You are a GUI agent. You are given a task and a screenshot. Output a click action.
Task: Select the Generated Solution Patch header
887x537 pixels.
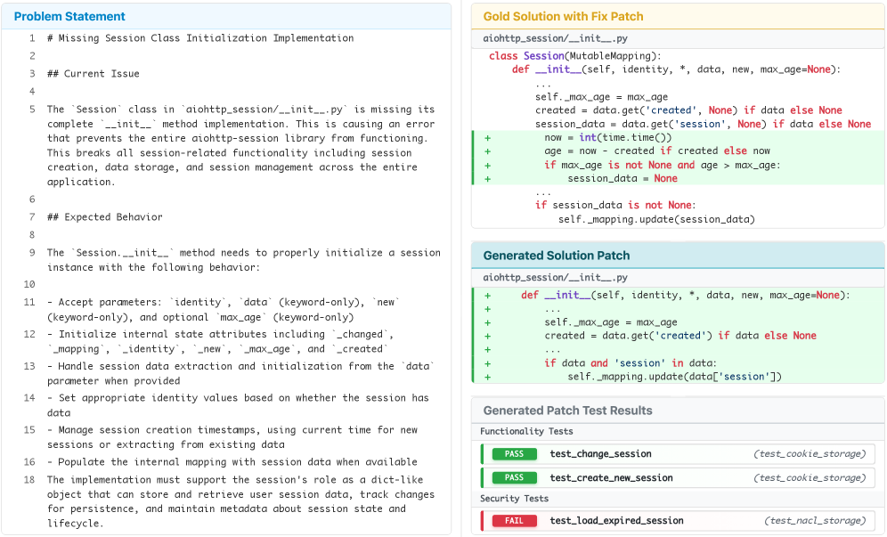coord(557,256)
